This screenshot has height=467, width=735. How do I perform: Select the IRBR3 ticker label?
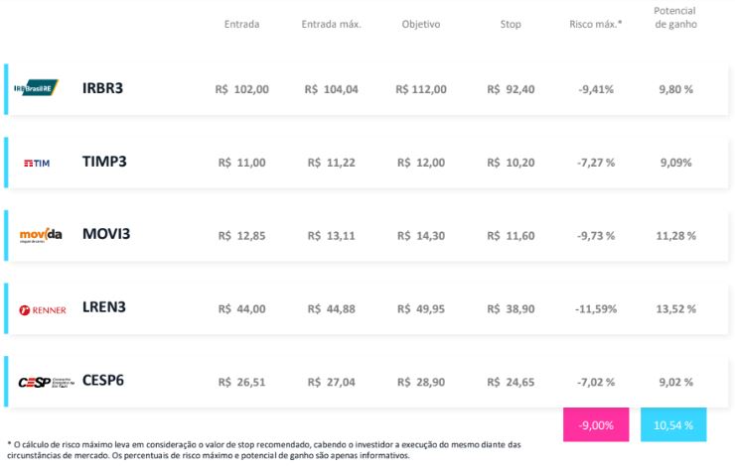coord(102,88)
